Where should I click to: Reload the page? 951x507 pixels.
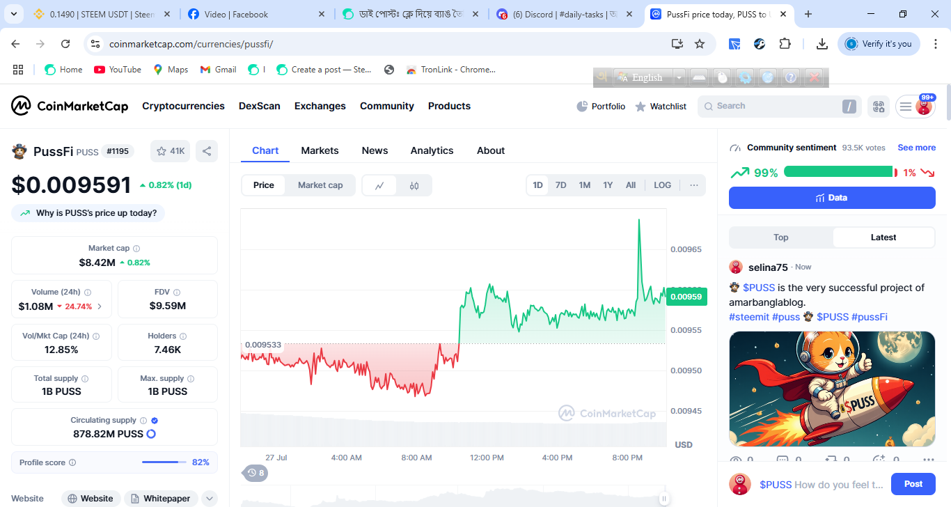[x=65, y=44]
